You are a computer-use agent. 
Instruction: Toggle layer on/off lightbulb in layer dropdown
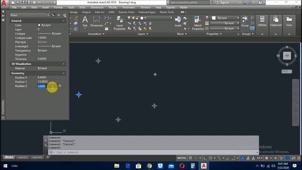pyautogui.click(x=129, y=18)
